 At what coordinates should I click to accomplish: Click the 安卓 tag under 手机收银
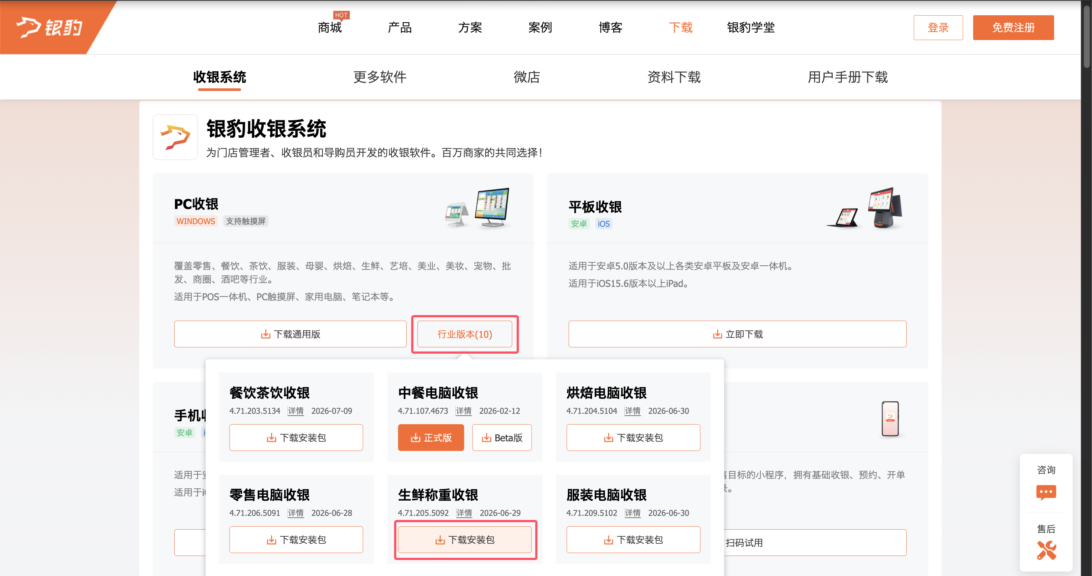(184, 433)
